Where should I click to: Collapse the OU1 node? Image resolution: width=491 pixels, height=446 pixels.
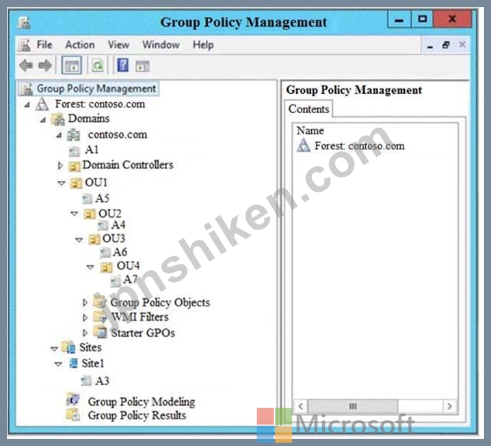pos(62,183)
